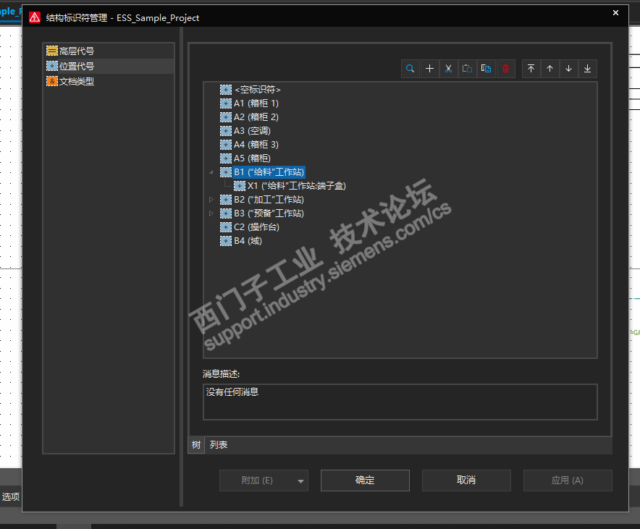Click the cut scissors icon
Image resolution: width=640 pixels, height=529 pixels.
[448, 69]
